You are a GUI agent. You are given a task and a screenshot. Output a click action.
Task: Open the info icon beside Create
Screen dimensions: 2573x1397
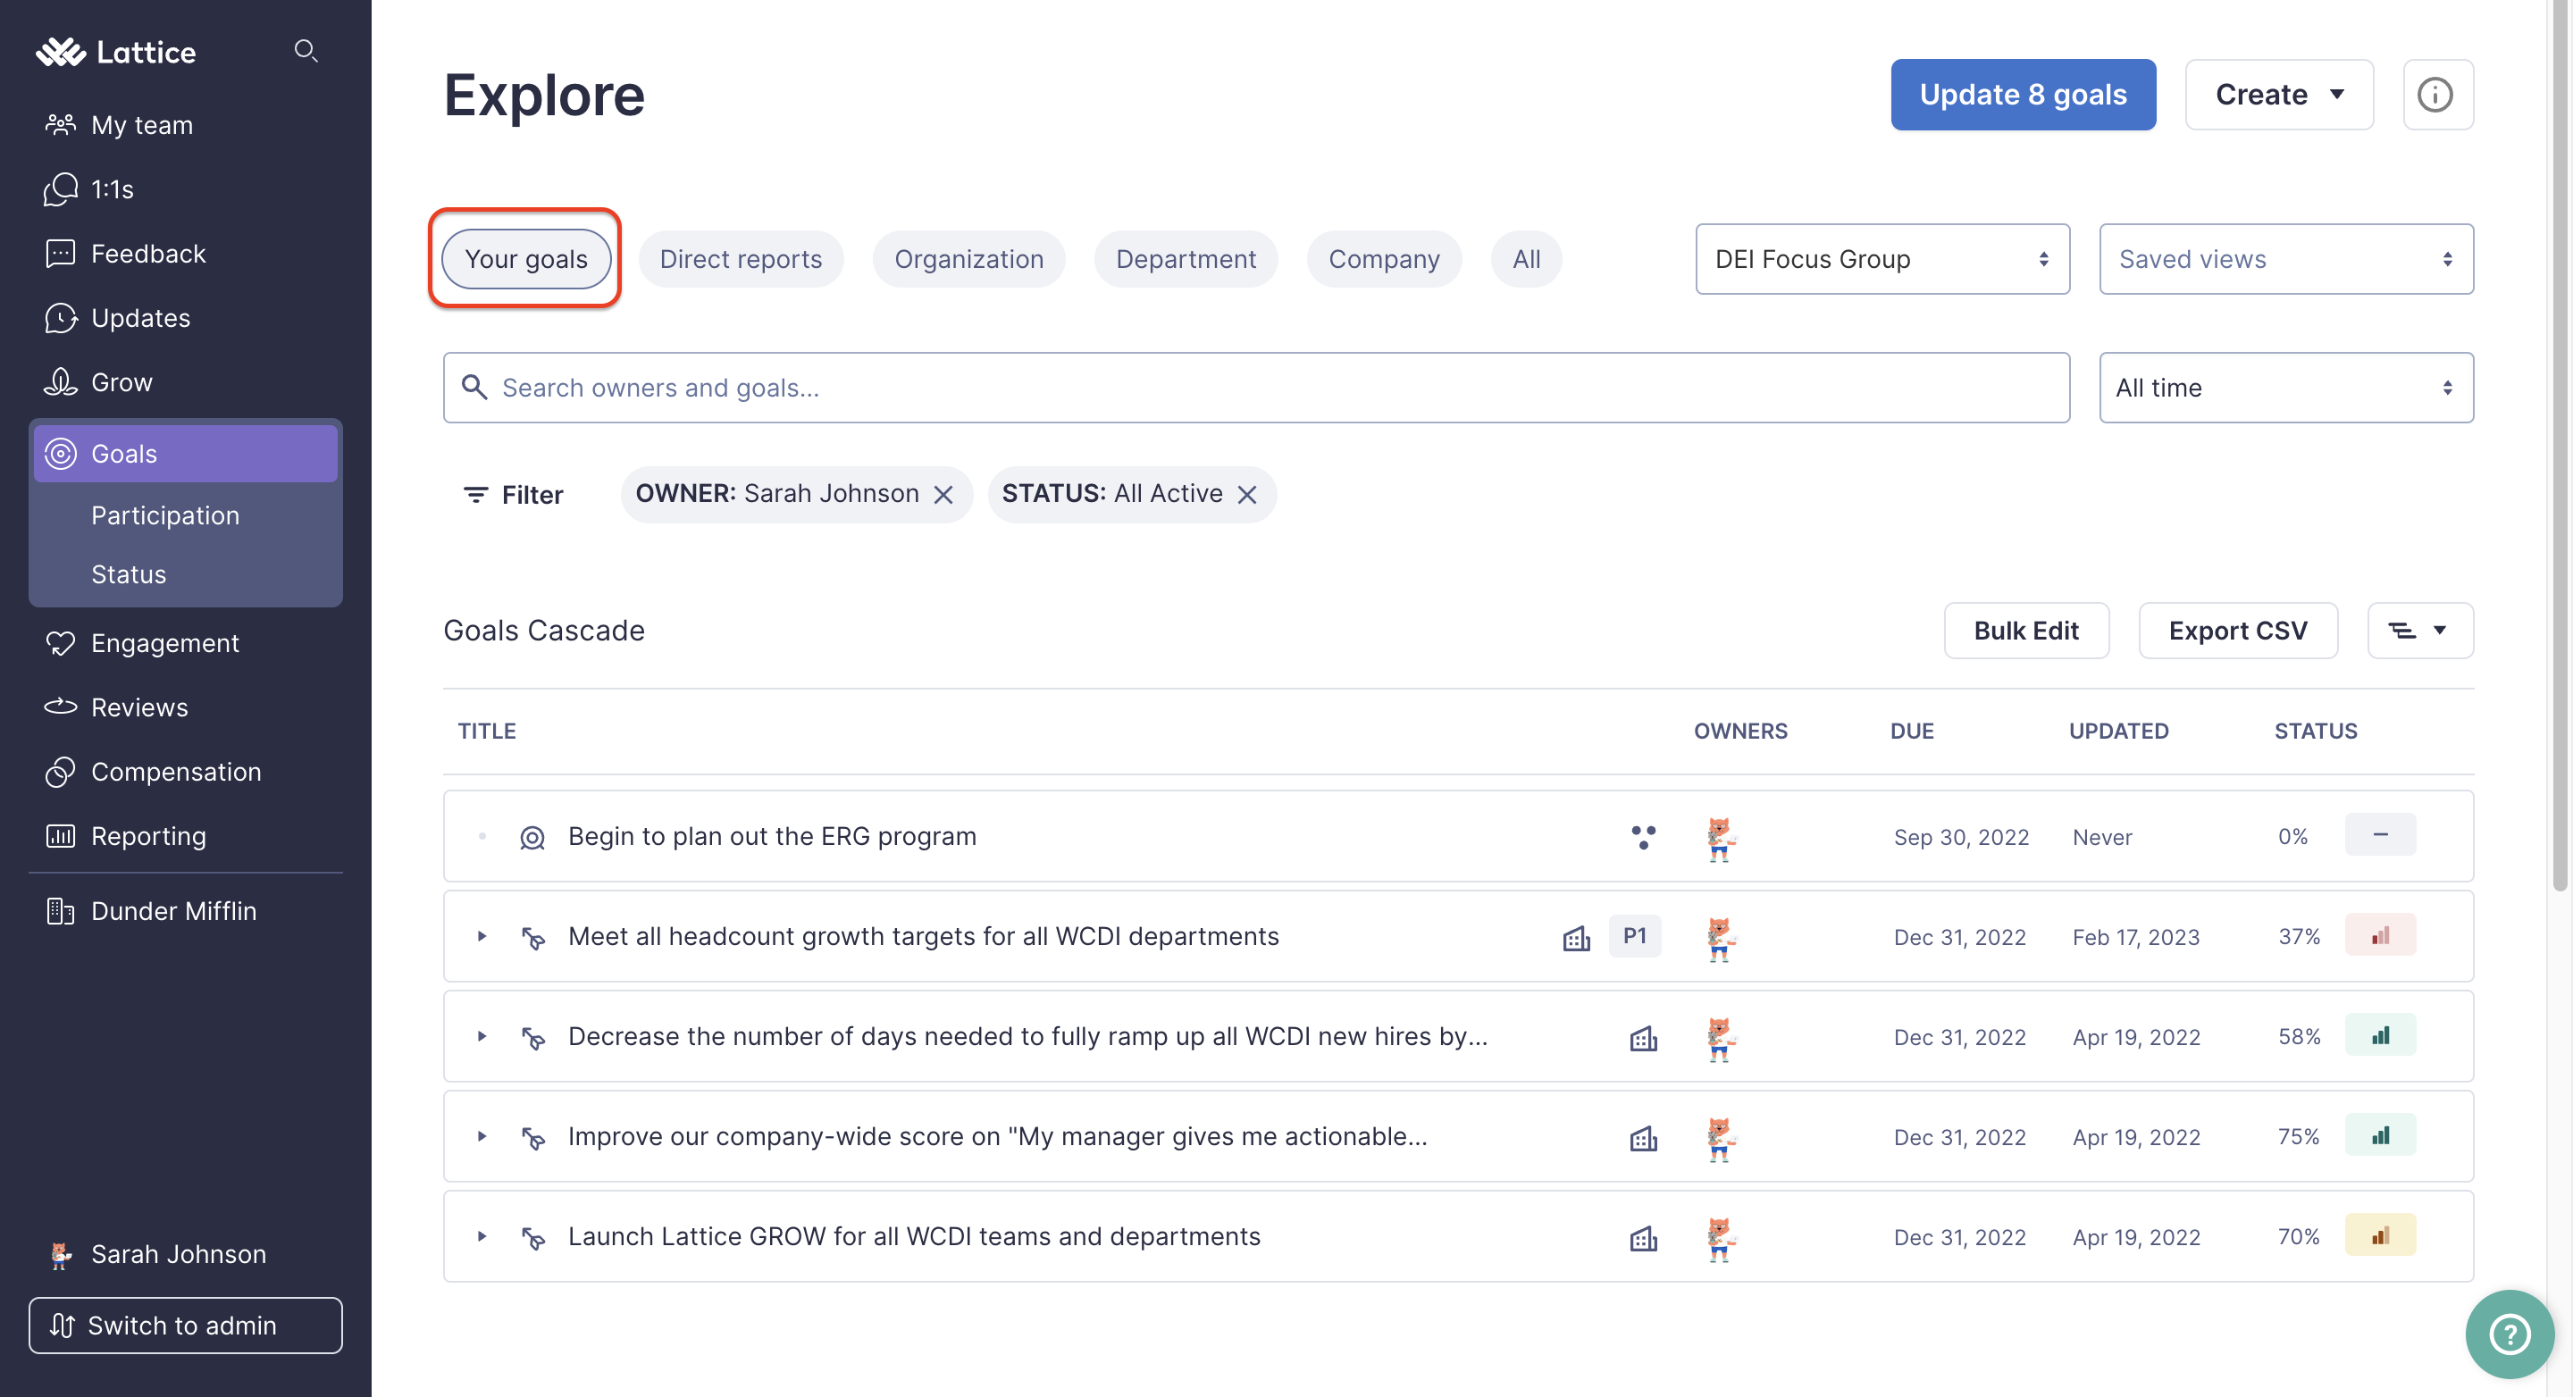tap(2437, 95)
